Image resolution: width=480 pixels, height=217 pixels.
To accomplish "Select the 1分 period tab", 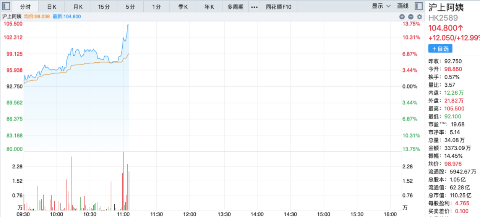I will click(x=157, y=7).
